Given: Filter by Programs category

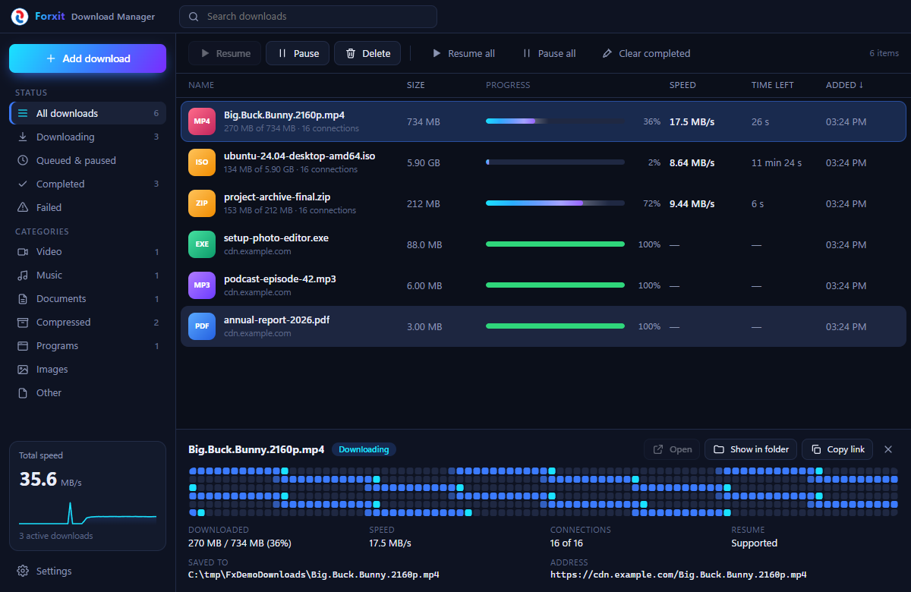Looking at the screenshot, I should (x=87, y=345).
